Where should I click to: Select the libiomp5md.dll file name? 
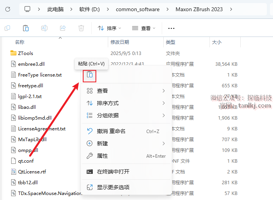tap(35, 118)
